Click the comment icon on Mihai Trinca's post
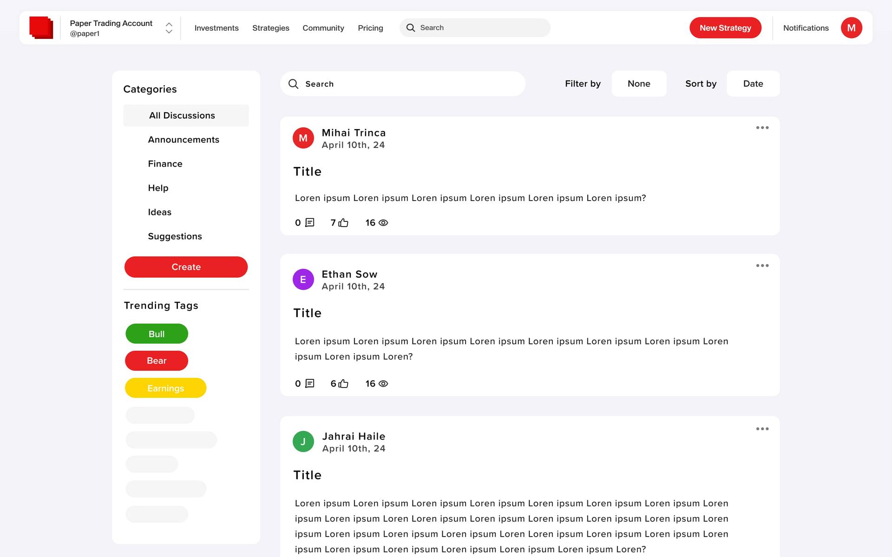Image resolution: width=892 pixels, height=557 pixels. pyautogui.click(x=309, y=223)
